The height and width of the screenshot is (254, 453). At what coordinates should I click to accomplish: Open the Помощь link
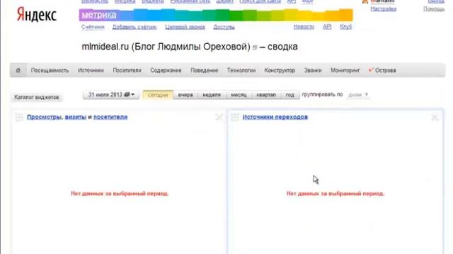click(434, 9)
